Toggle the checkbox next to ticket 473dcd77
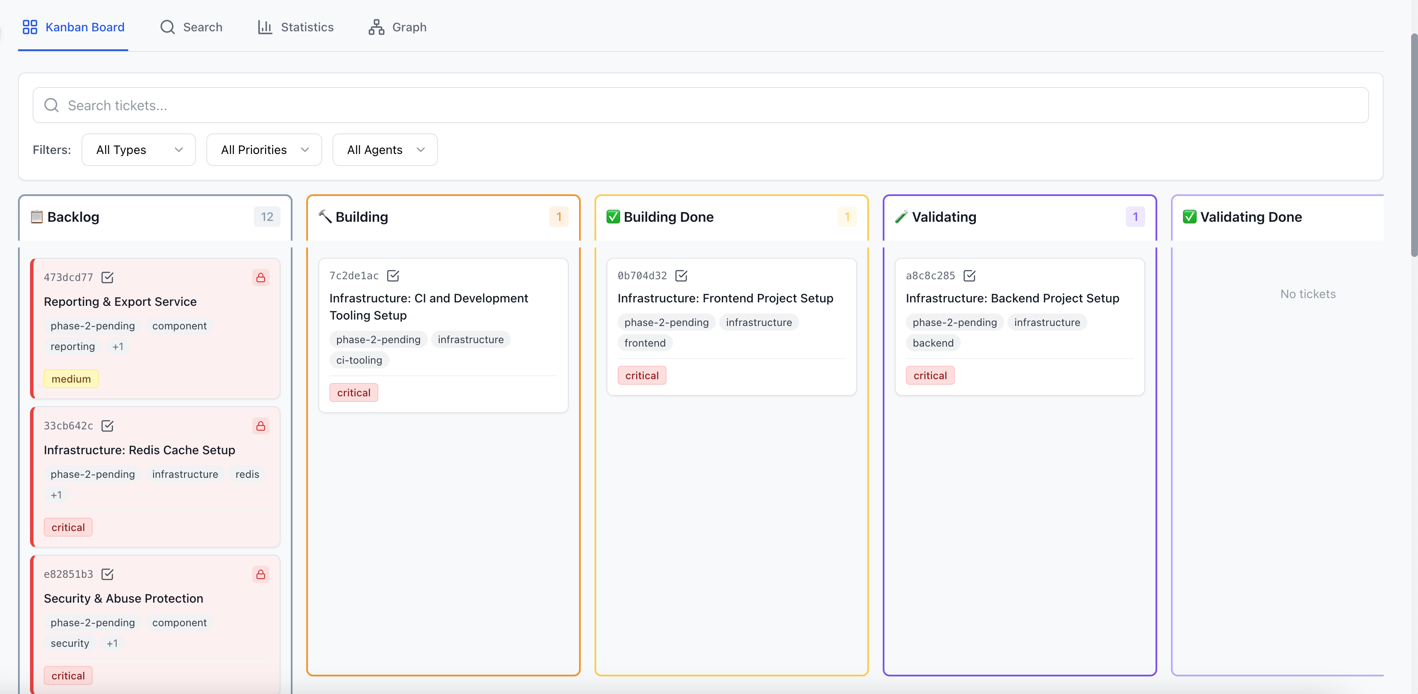 tap(107, 278)
